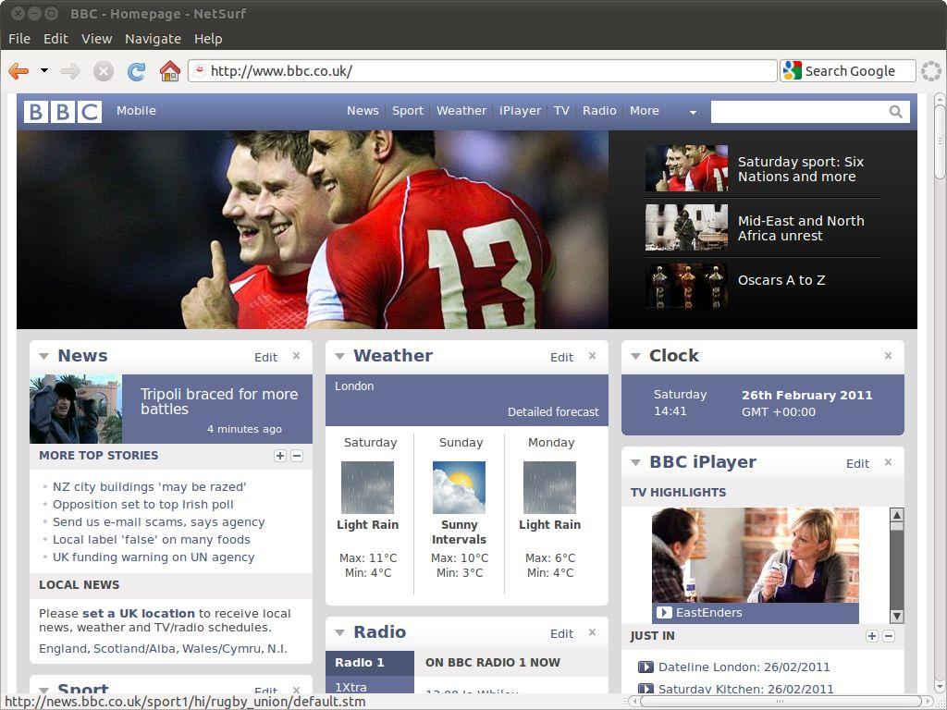Image resolution: width=947 pixels, height=710 pixels.
Task: Go to the Home page icon
Action: (170, 71)
